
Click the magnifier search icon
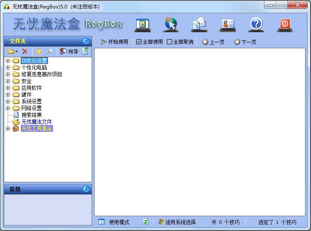pos(50,51)
